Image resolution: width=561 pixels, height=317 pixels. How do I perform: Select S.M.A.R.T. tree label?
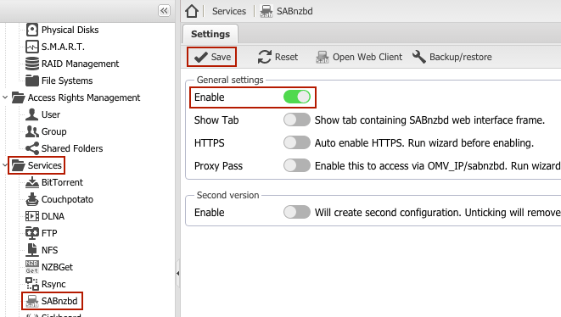pyautogui.click(x=63, y=47)
